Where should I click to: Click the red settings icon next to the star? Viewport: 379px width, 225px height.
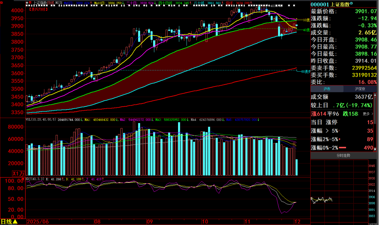click(x=30, y=3)
